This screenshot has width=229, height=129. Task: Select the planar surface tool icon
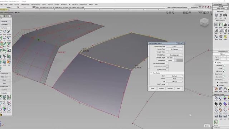click(5, 32)
